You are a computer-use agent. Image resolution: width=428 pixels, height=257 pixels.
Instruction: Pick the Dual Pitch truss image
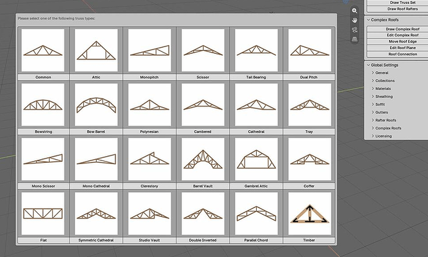(x=310, y=50)
